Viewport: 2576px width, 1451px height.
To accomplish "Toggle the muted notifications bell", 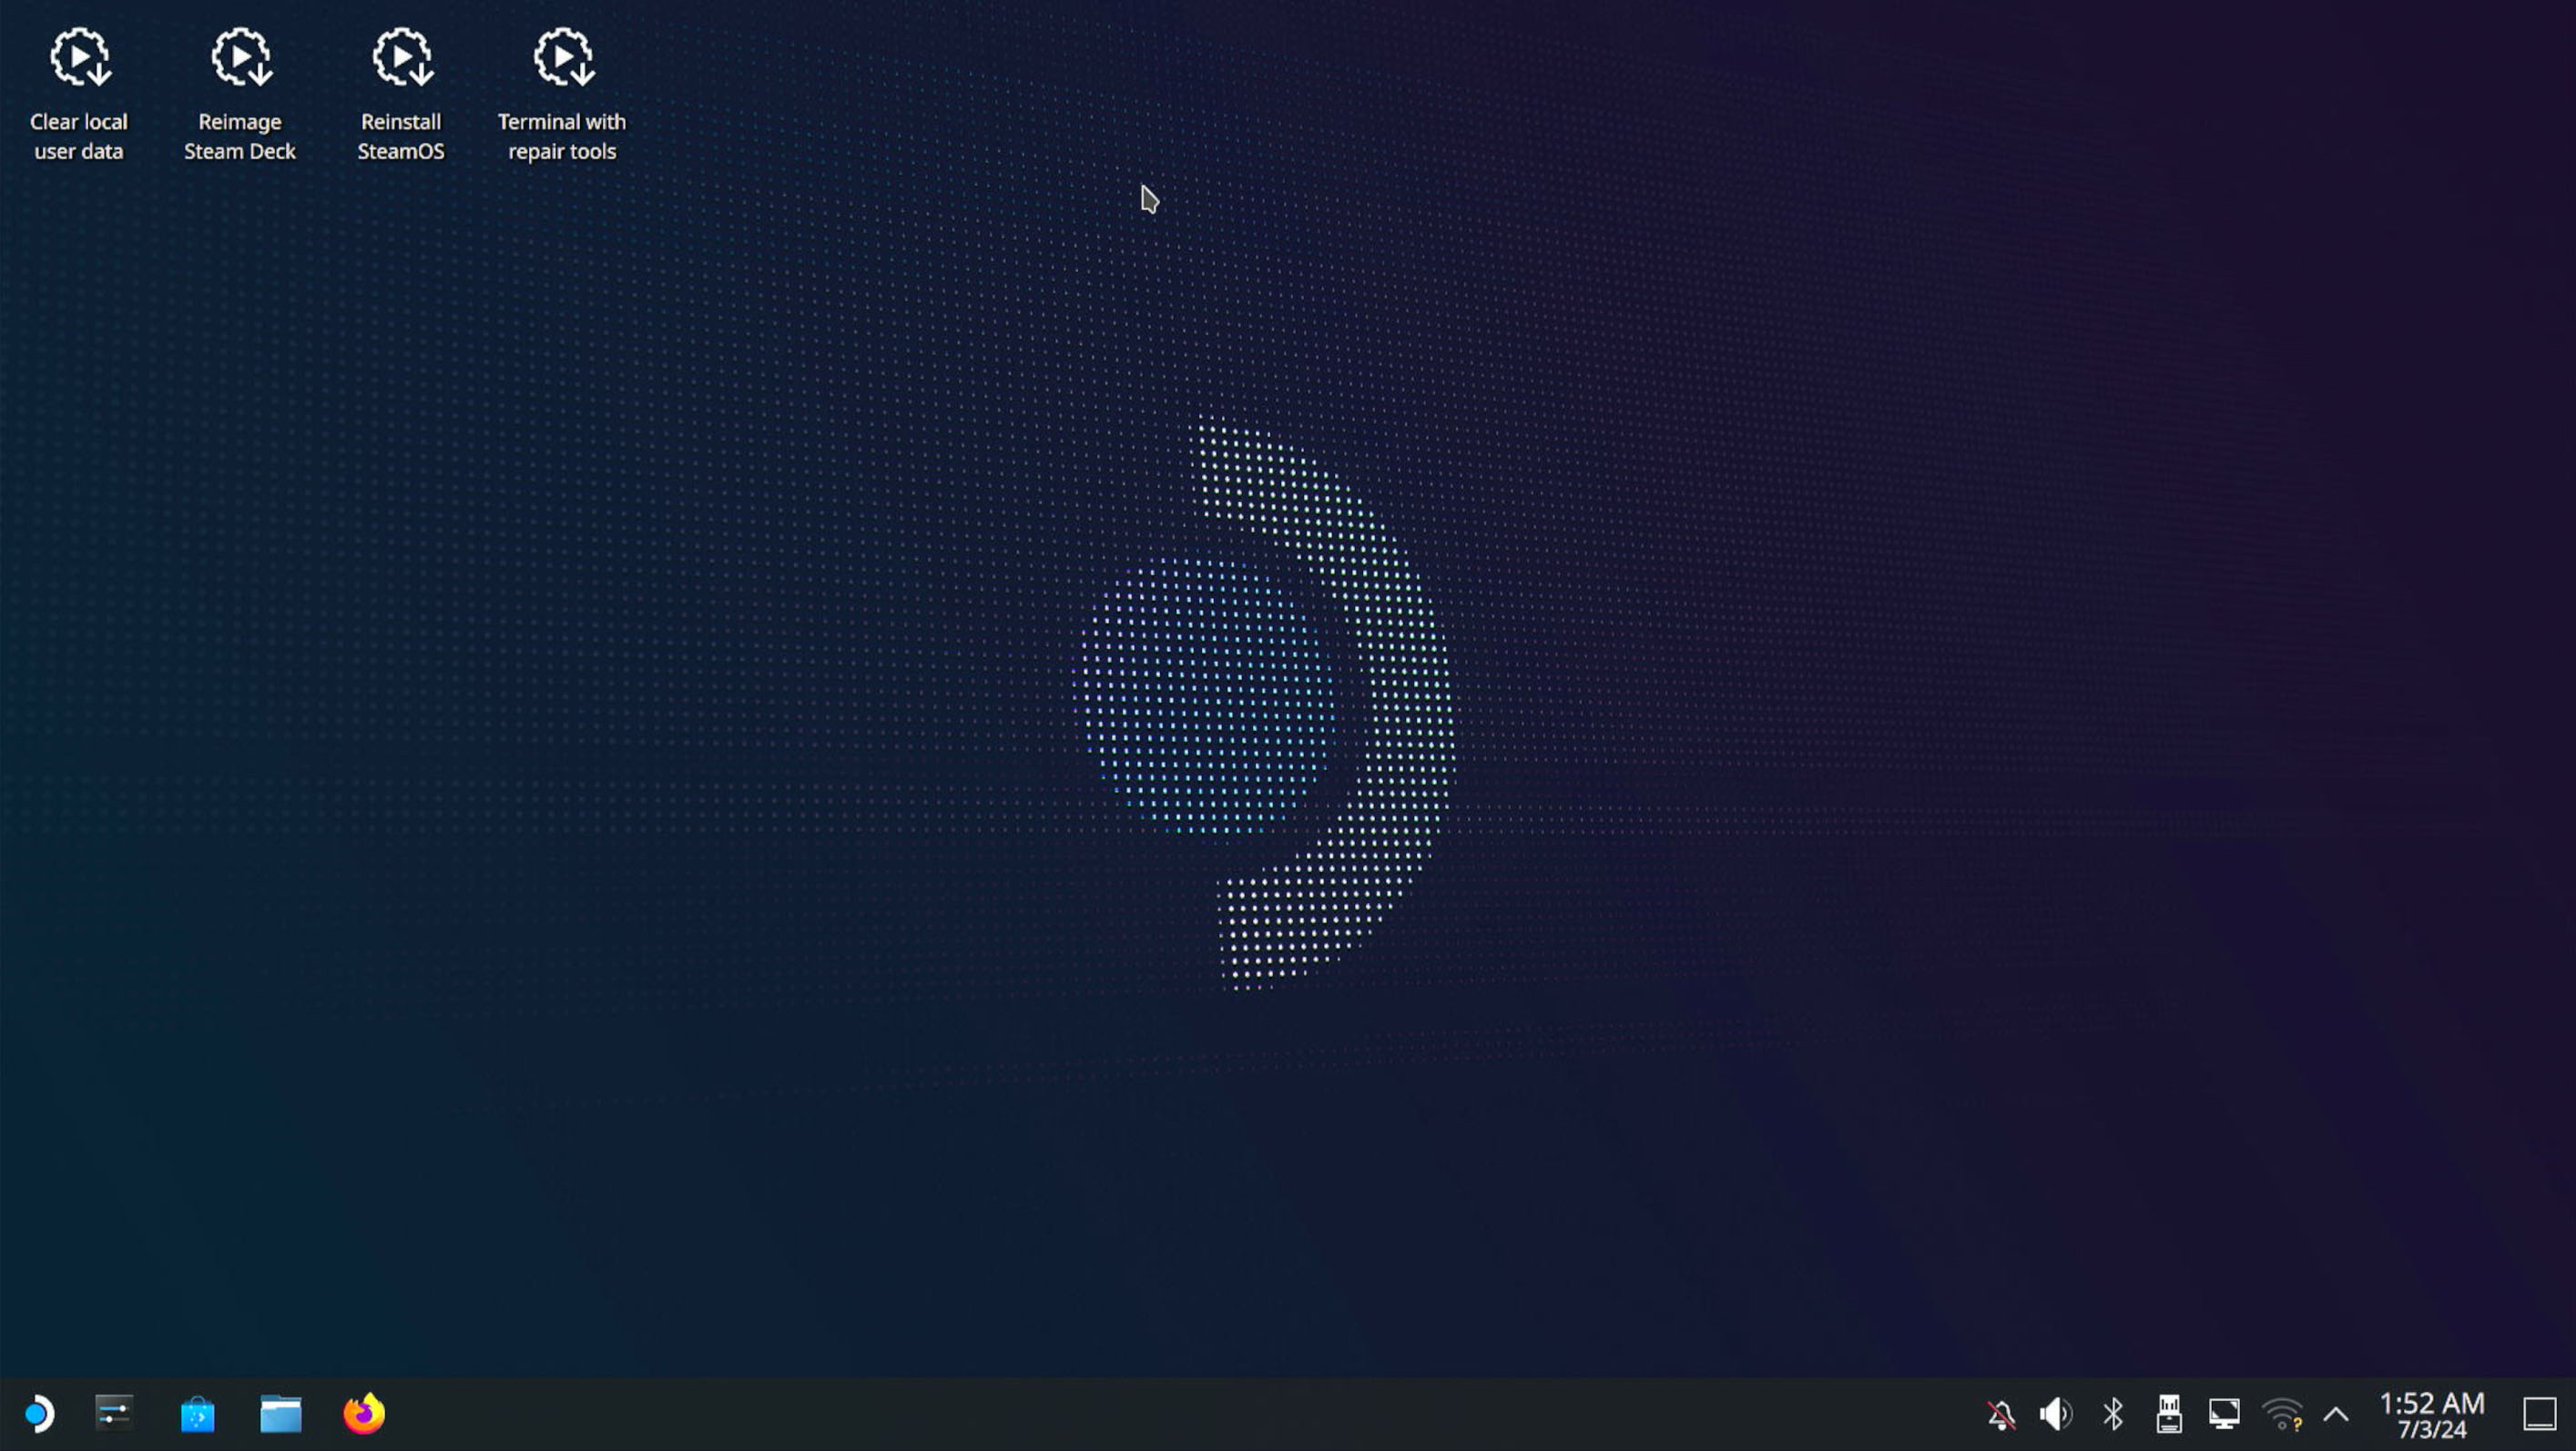I will [x=2001, y=1414].
